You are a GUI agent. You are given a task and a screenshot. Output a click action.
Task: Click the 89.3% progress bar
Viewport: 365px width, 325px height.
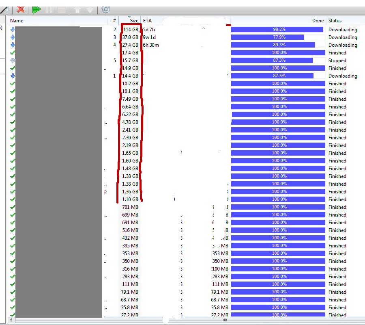click(x=278, y=45)
